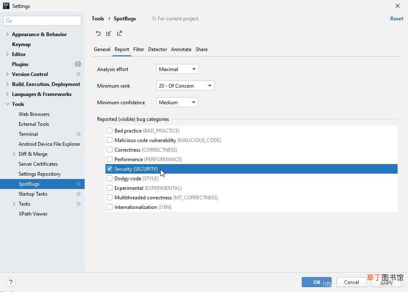Click the help question mark icon
Viewport: 408px width, 292px height.
tap(11, 282)
